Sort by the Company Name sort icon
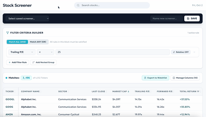 (41, 92)
